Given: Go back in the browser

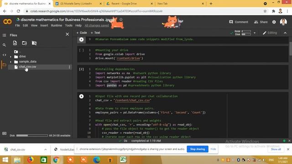Looking at the screenshot, I should (x=5, y=11).
